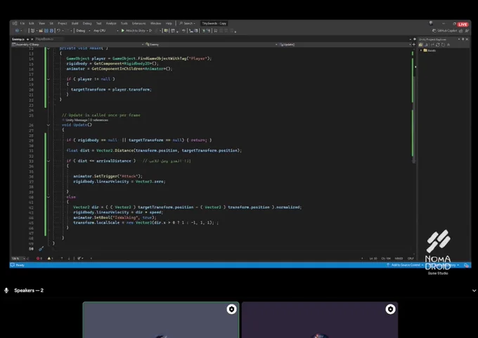Pin the Unity Project Explorer panel
The height and width of the screenshot is (338, 478).
[x=463, y=39]
